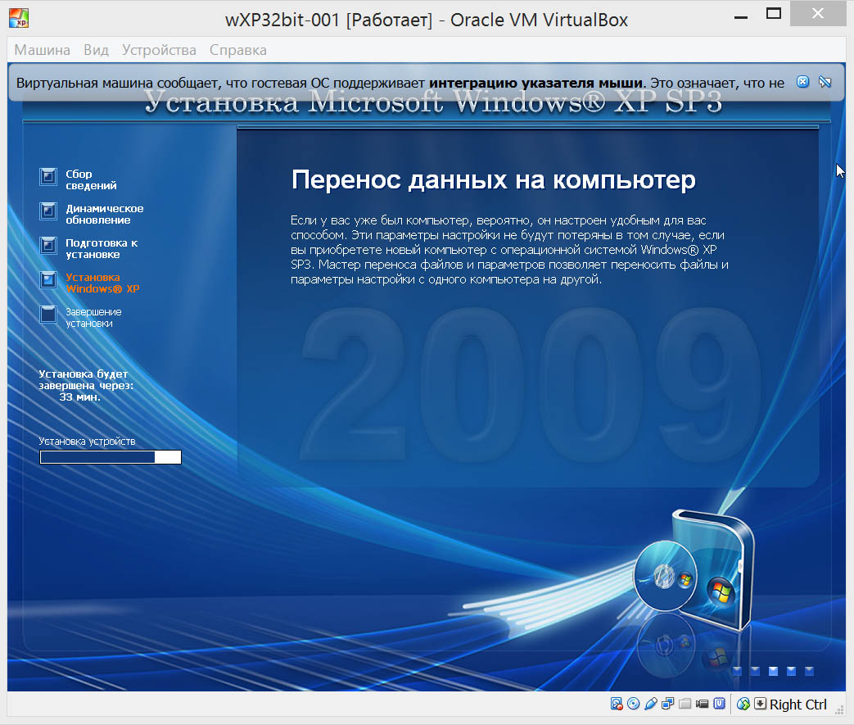Click the CPU virtualization status icon
This screenshot has width=854, height=725.
[720, 704]
